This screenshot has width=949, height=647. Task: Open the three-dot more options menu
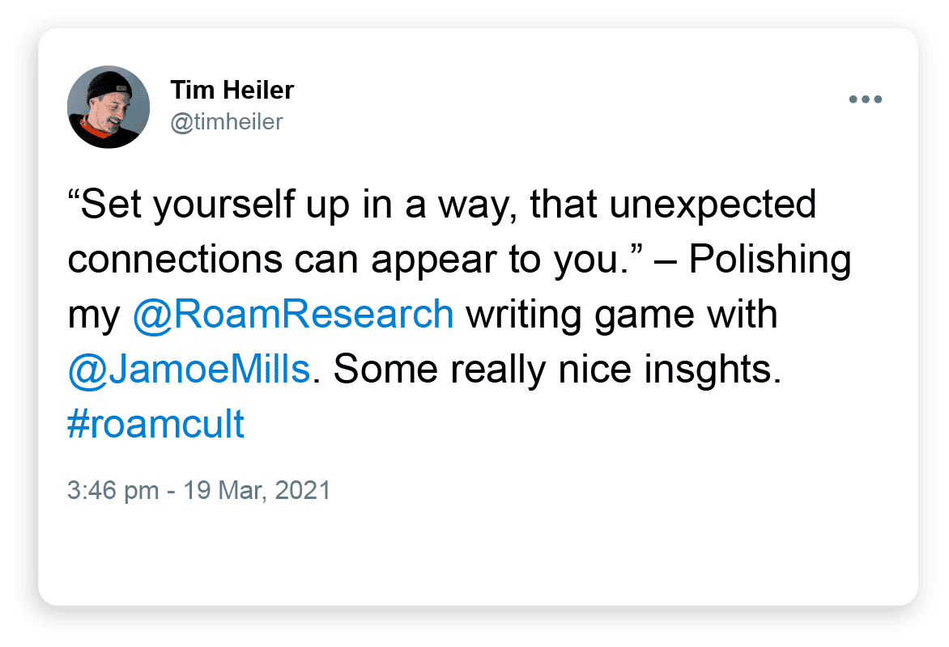tap(865, 100)
